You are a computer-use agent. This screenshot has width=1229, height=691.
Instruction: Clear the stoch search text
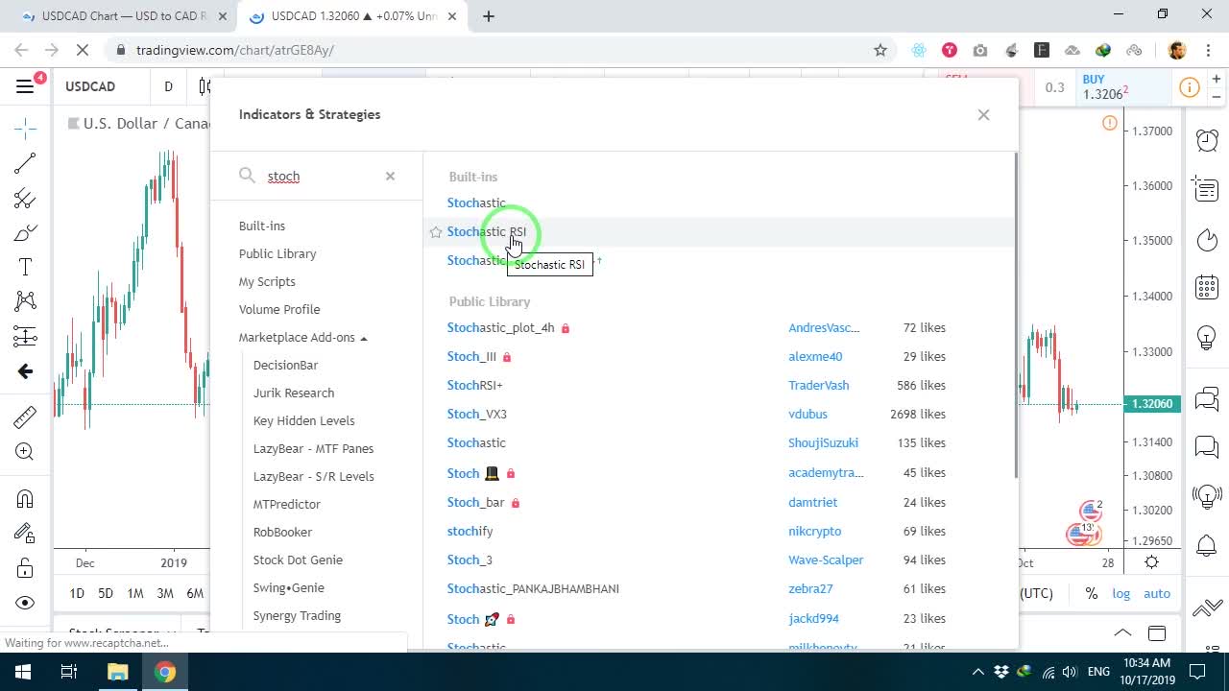390,176
